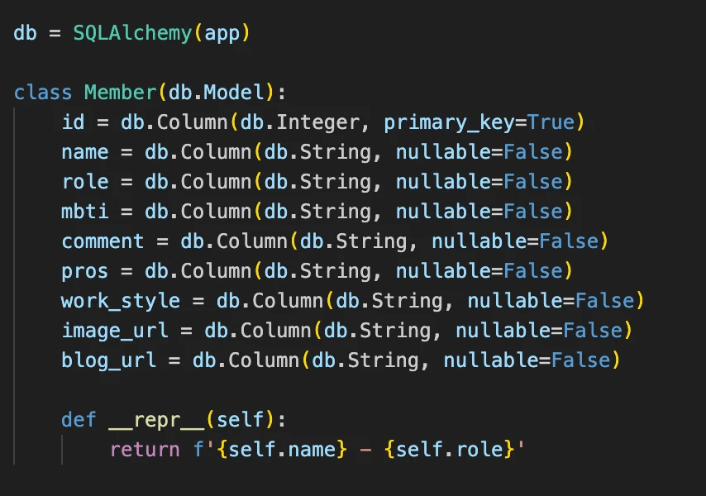Click the def keyword
Viewport: 706px width, 496px height.
point(79,420)
